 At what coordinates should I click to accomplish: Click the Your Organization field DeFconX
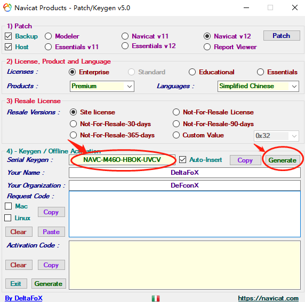click(x=185, y=185)
